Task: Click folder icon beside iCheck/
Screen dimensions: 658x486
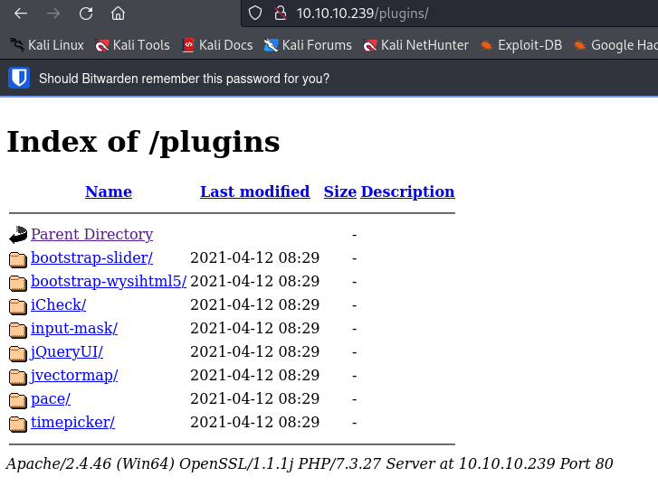Action: [18, 306]
